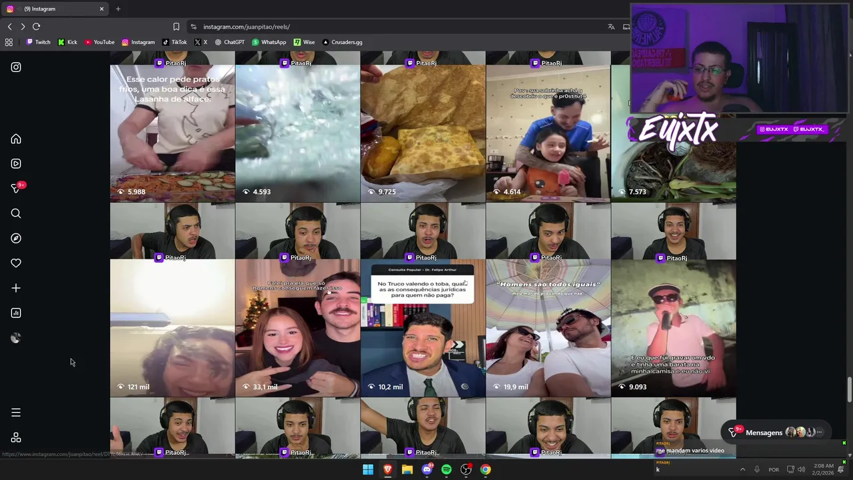Go to Instagram Home in the sidebar
Screen dimensions: 853x480
(x=16, y=139)
